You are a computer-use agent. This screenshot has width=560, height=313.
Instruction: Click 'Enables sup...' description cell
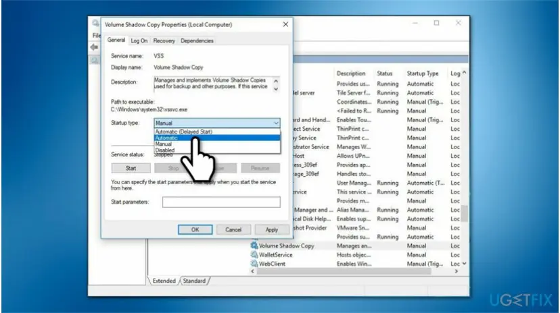tap(354, 219)
